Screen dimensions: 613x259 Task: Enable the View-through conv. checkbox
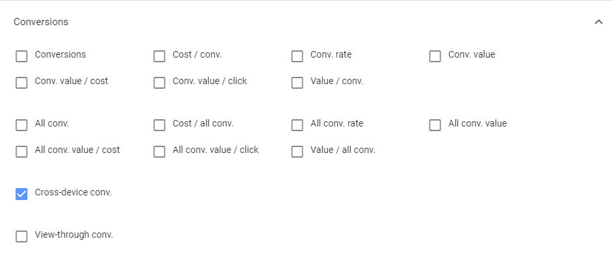pyautogui.click(x=21, y=236)
